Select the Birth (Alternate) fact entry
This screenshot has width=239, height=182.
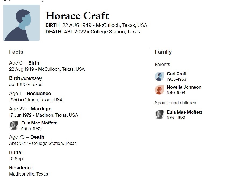pos(26,81)
